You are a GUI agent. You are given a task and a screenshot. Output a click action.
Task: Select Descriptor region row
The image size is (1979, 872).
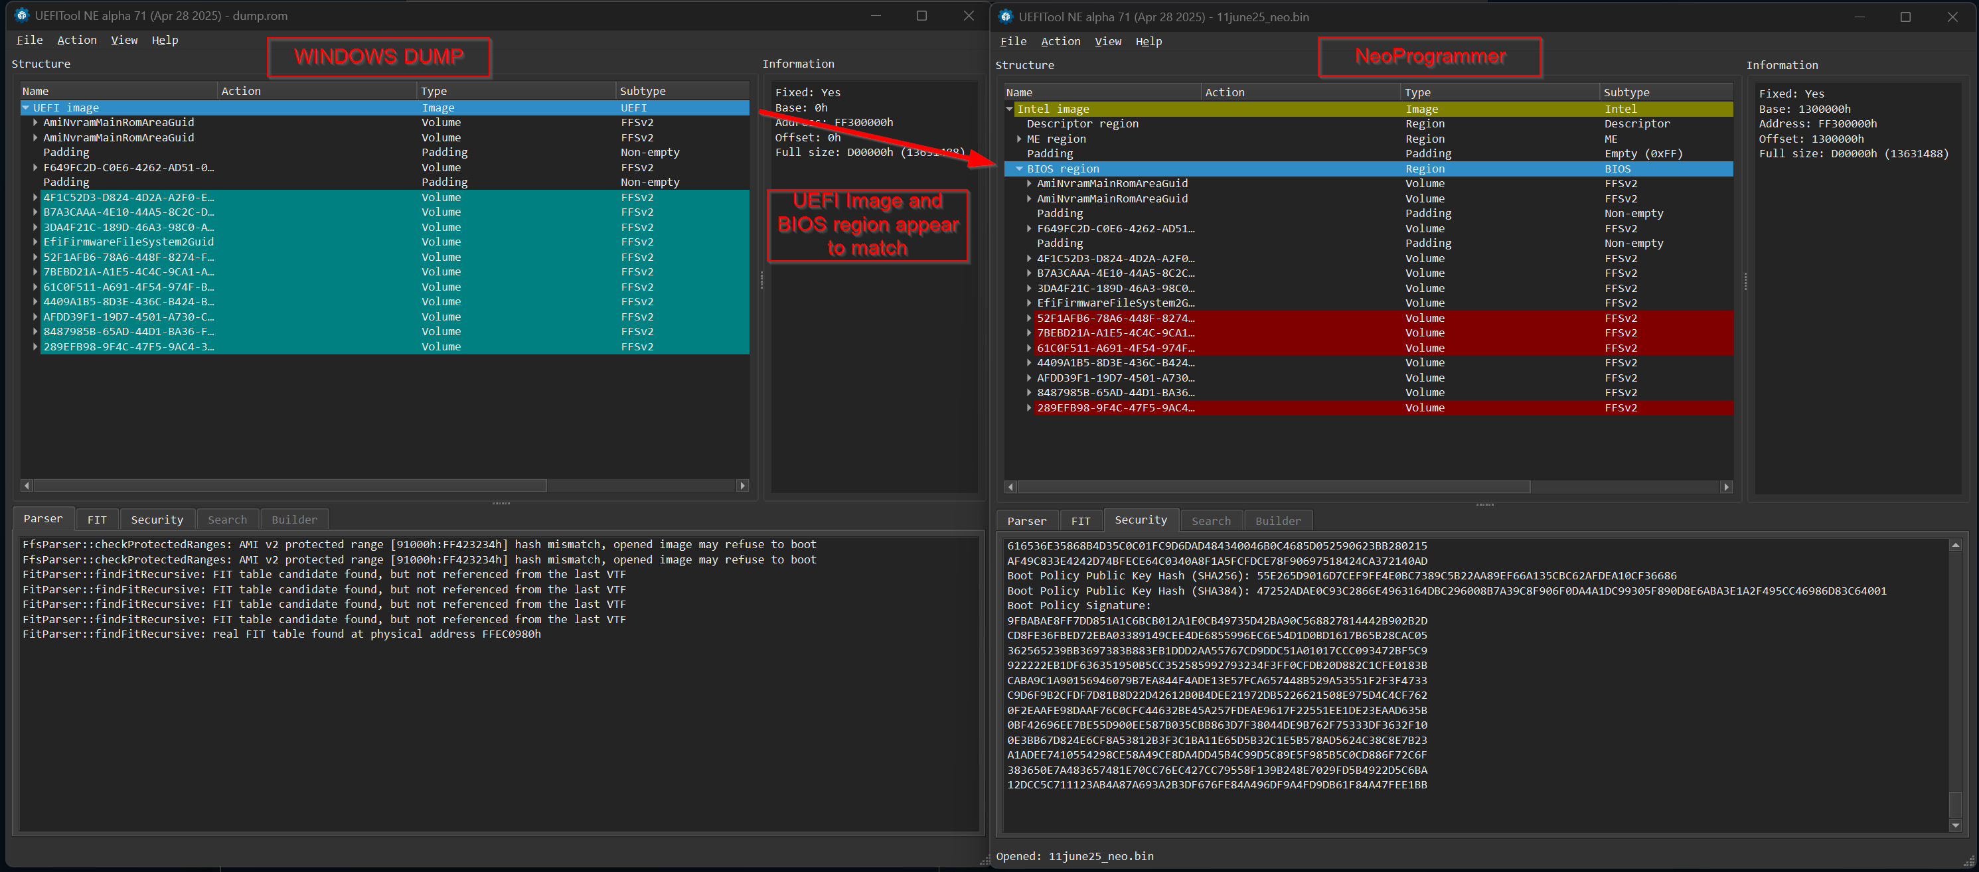point(1368,125)
